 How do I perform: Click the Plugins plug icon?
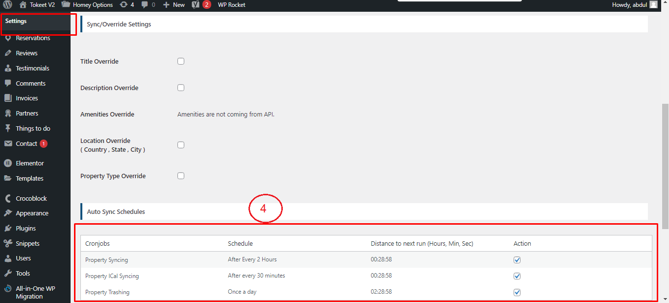click(8, 228)
